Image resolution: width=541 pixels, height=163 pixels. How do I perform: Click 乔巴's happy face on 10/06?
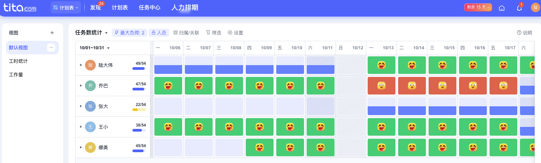point(168,86)
